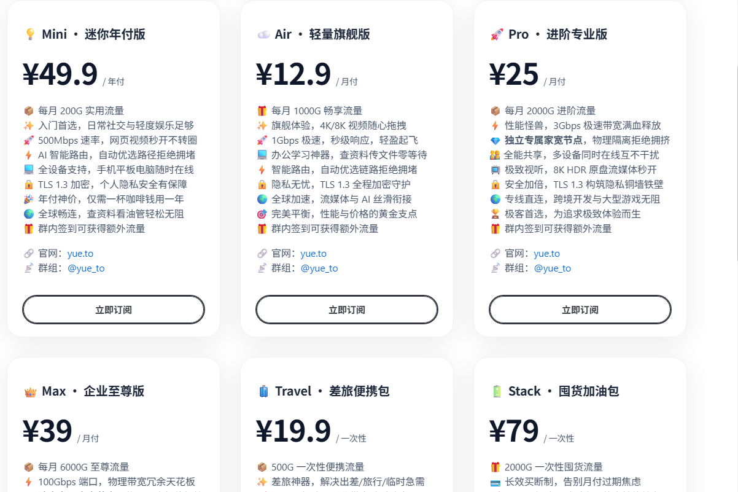Subscribe to the Pro plan
Image resolution: width=738 pixels, height=492 pixels.
coord(580,310)
